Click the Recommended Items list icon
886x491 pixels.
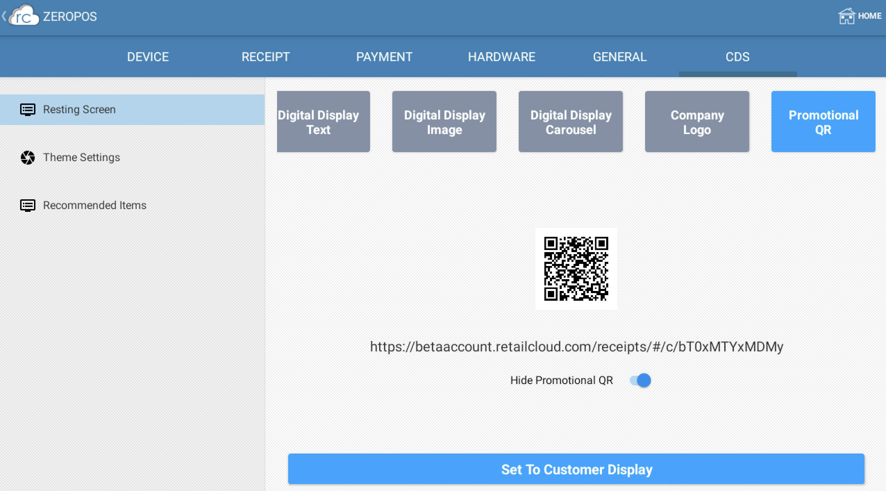[27, 205]
